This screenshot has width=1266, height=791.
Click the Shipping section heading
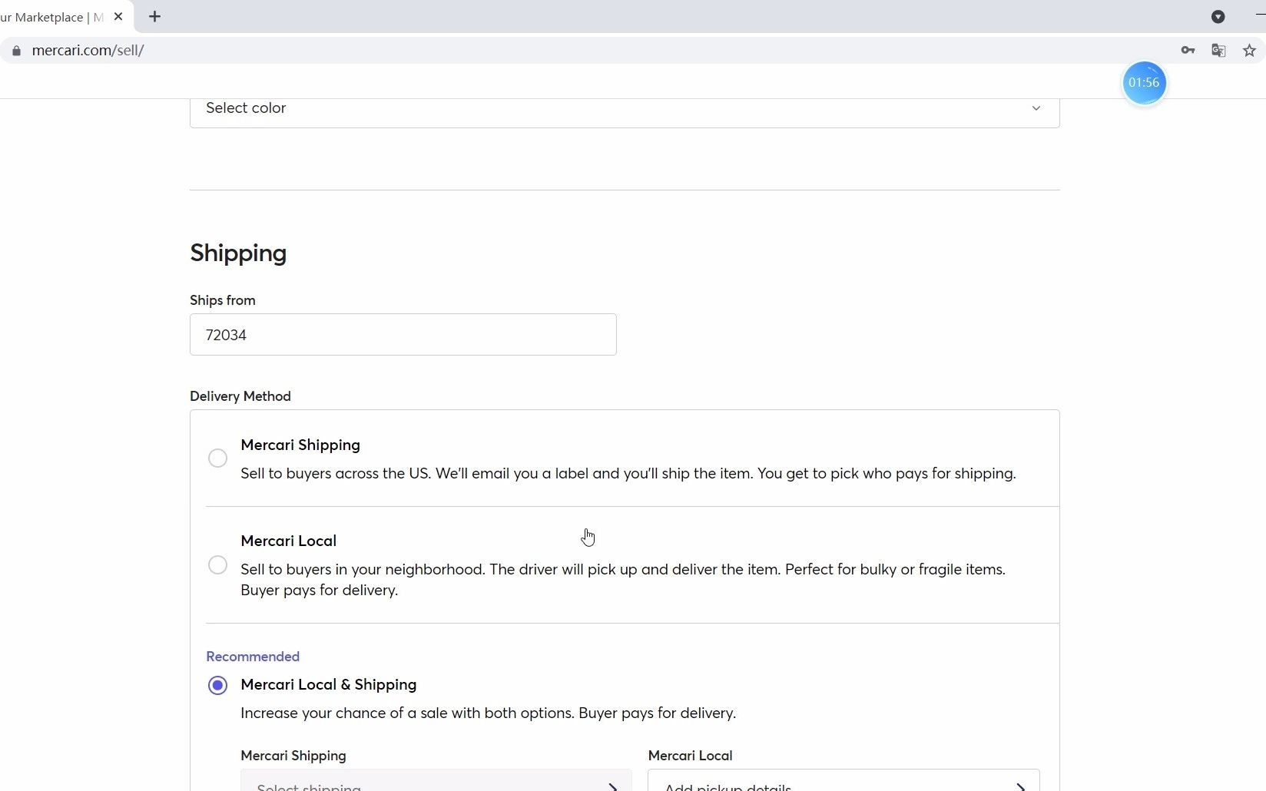click(x=238, y=253)
